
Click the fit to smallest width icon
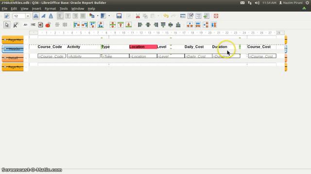point(190,25)
